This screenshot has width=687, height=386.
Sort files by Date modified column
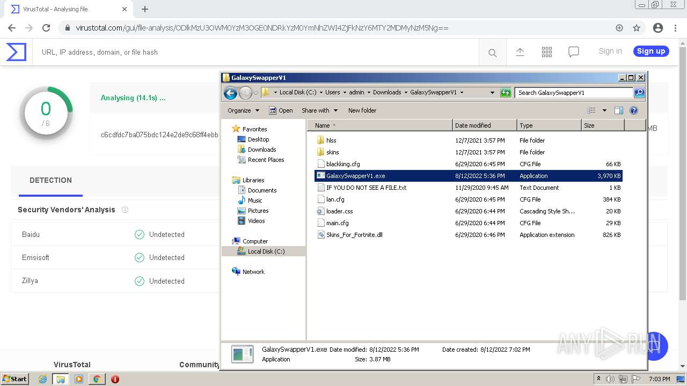[x=485, y=125]
